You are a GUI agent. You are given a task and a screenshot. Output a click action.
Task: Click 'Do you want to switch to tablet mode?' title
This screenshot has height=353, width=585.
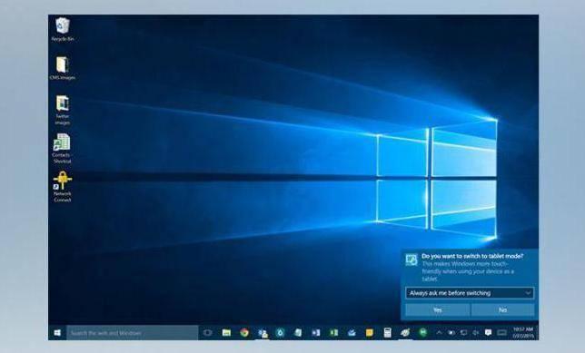click(472, 256)
